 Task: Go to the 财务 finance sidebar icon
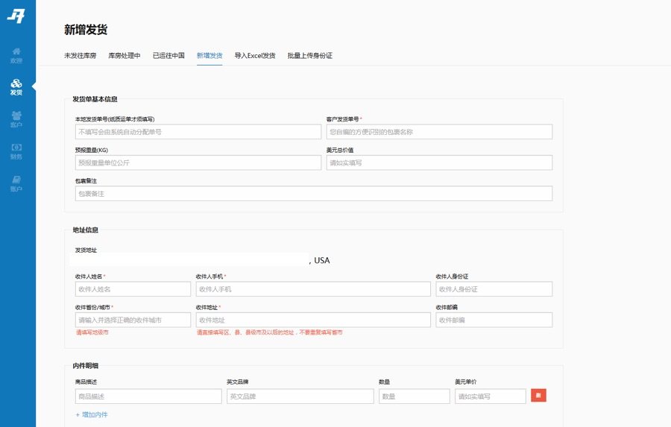[x=16, y=151]
